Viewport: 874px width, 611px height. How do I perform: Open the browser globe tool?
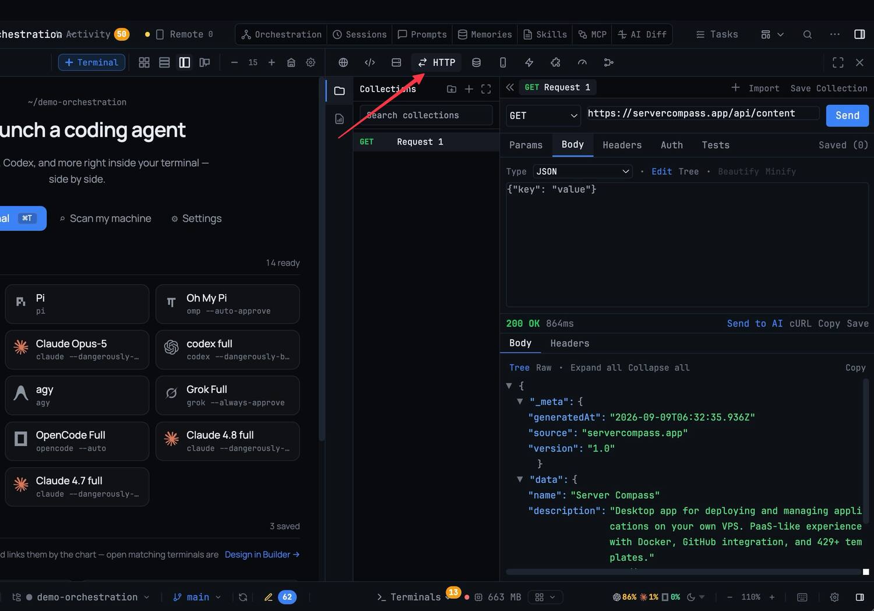click(343, 62)
